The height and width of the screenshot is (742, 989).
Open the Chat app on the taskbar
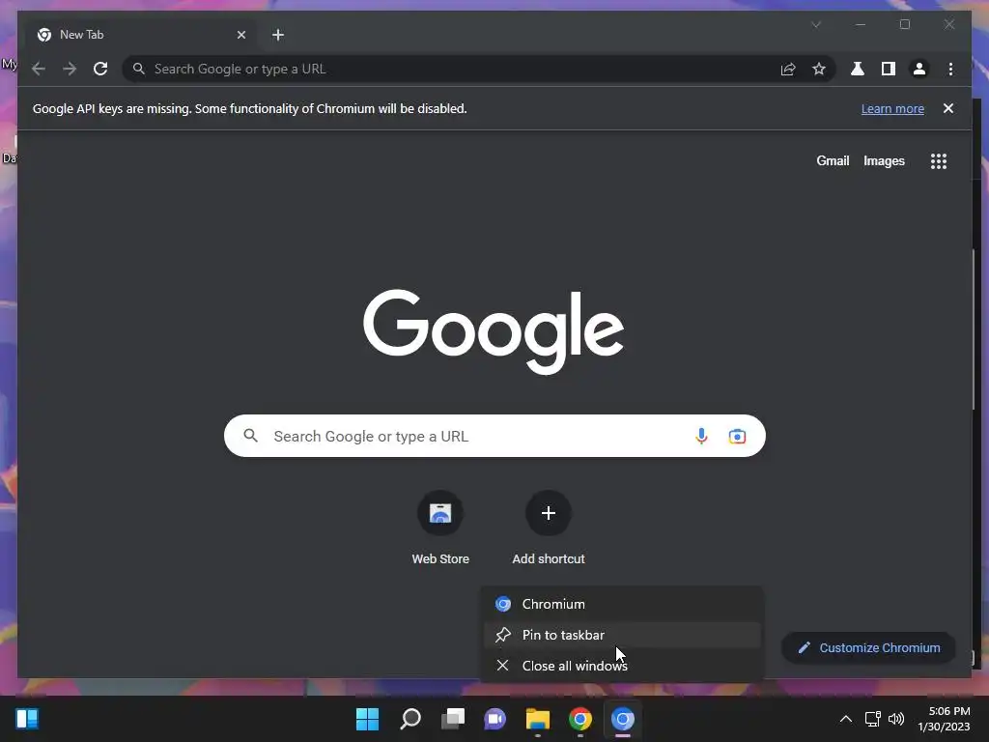495,719
